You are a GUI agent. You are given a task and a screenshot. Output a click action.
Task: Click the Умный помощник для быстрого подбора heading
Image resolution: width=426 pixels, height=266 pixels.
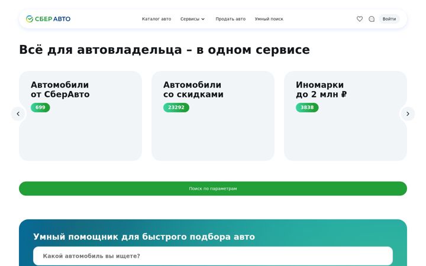[x=144, y=236]
